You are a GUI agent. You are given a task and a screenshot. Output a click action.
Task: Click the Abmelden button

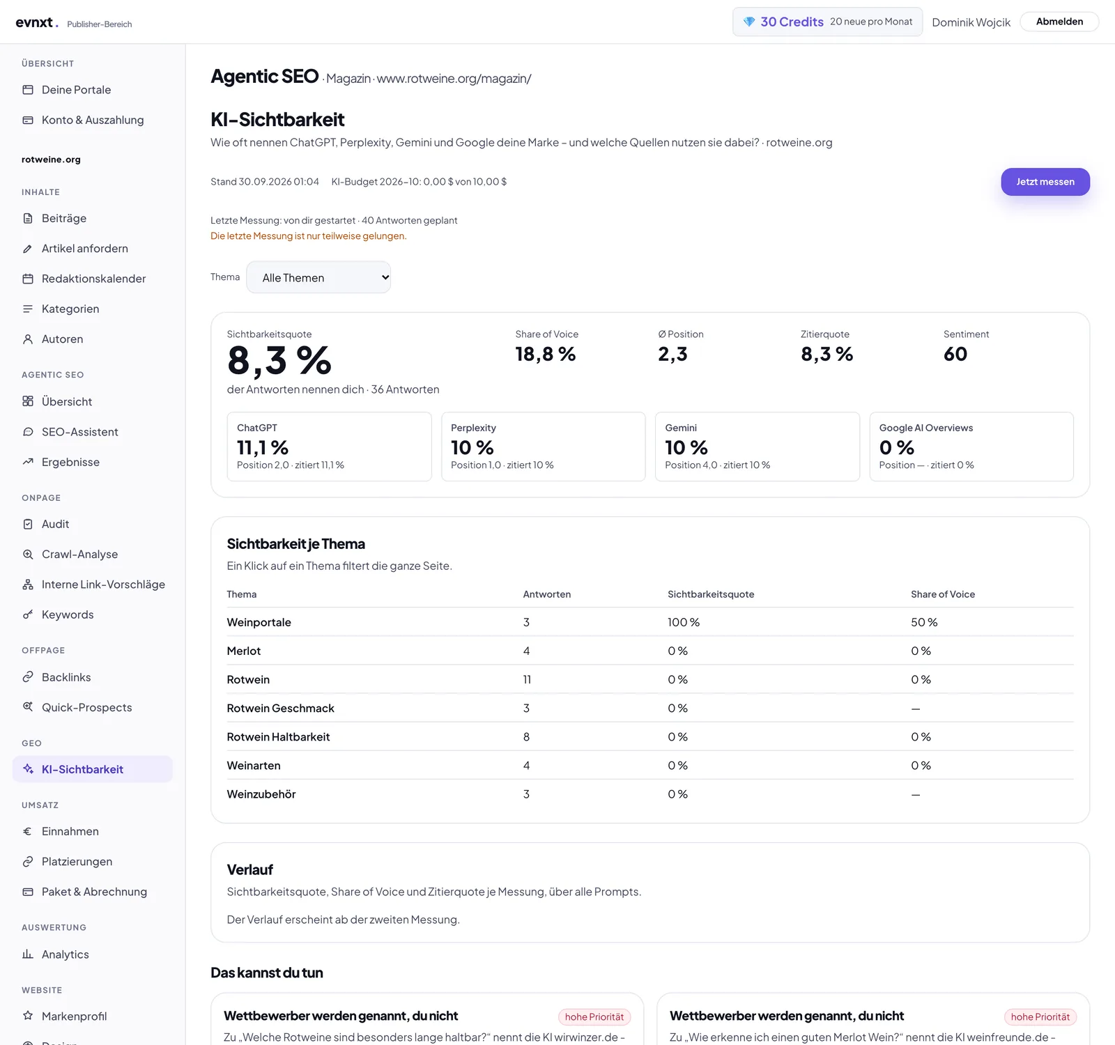click(x=1059, y=22)
